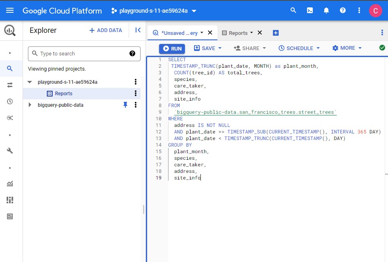The height and width of the screenshot is (262, 388).
Task: Open account avatar C
Action: [x=375, y=11]
